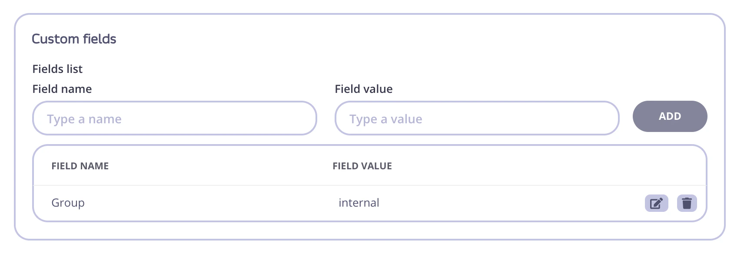Viewport: 744px width, 257px height.
Task: Click the FIELD VALUE column header
Action: tap(362, 166)
